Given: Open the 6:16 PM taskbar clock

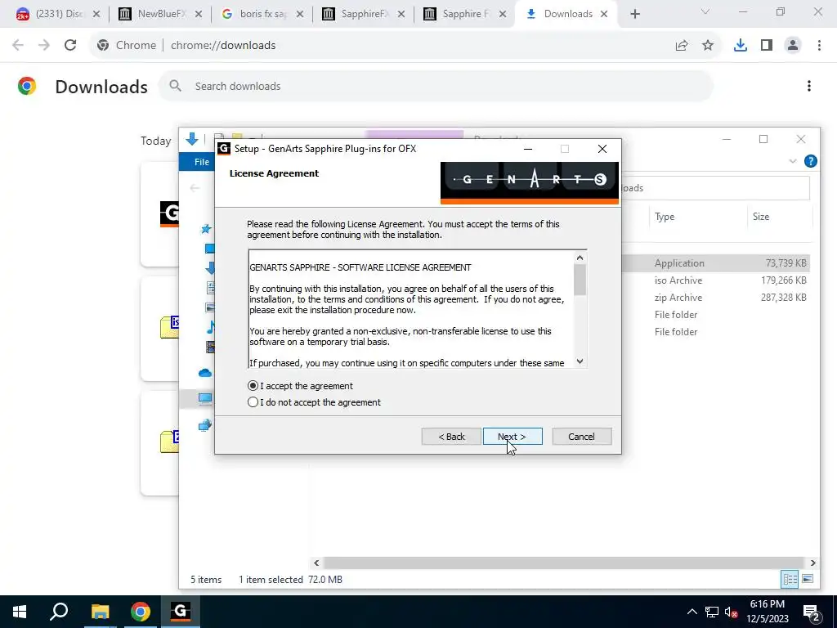Looking at the screenshot, I should pos(768,612).
